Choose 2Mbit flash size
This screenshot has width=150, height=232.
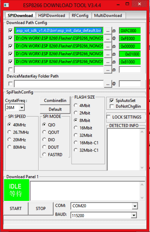82,113
